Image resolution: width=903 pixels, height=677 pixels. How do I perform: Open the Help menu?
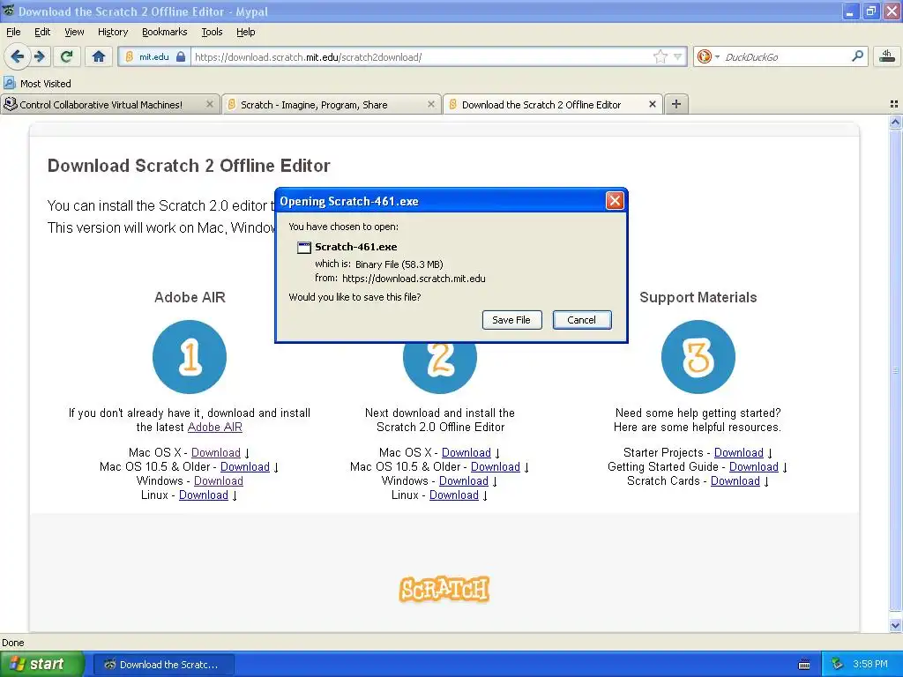tap(245, 32)
